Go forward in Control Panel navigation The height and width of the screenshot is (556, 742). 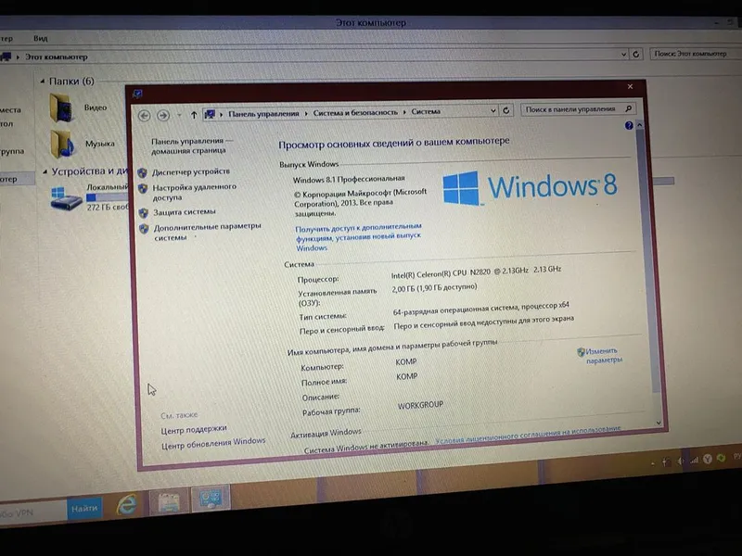(x=163, y=115)
